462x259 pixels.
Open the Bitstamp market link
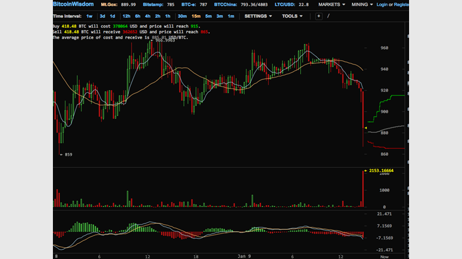(x=153, y=5)
